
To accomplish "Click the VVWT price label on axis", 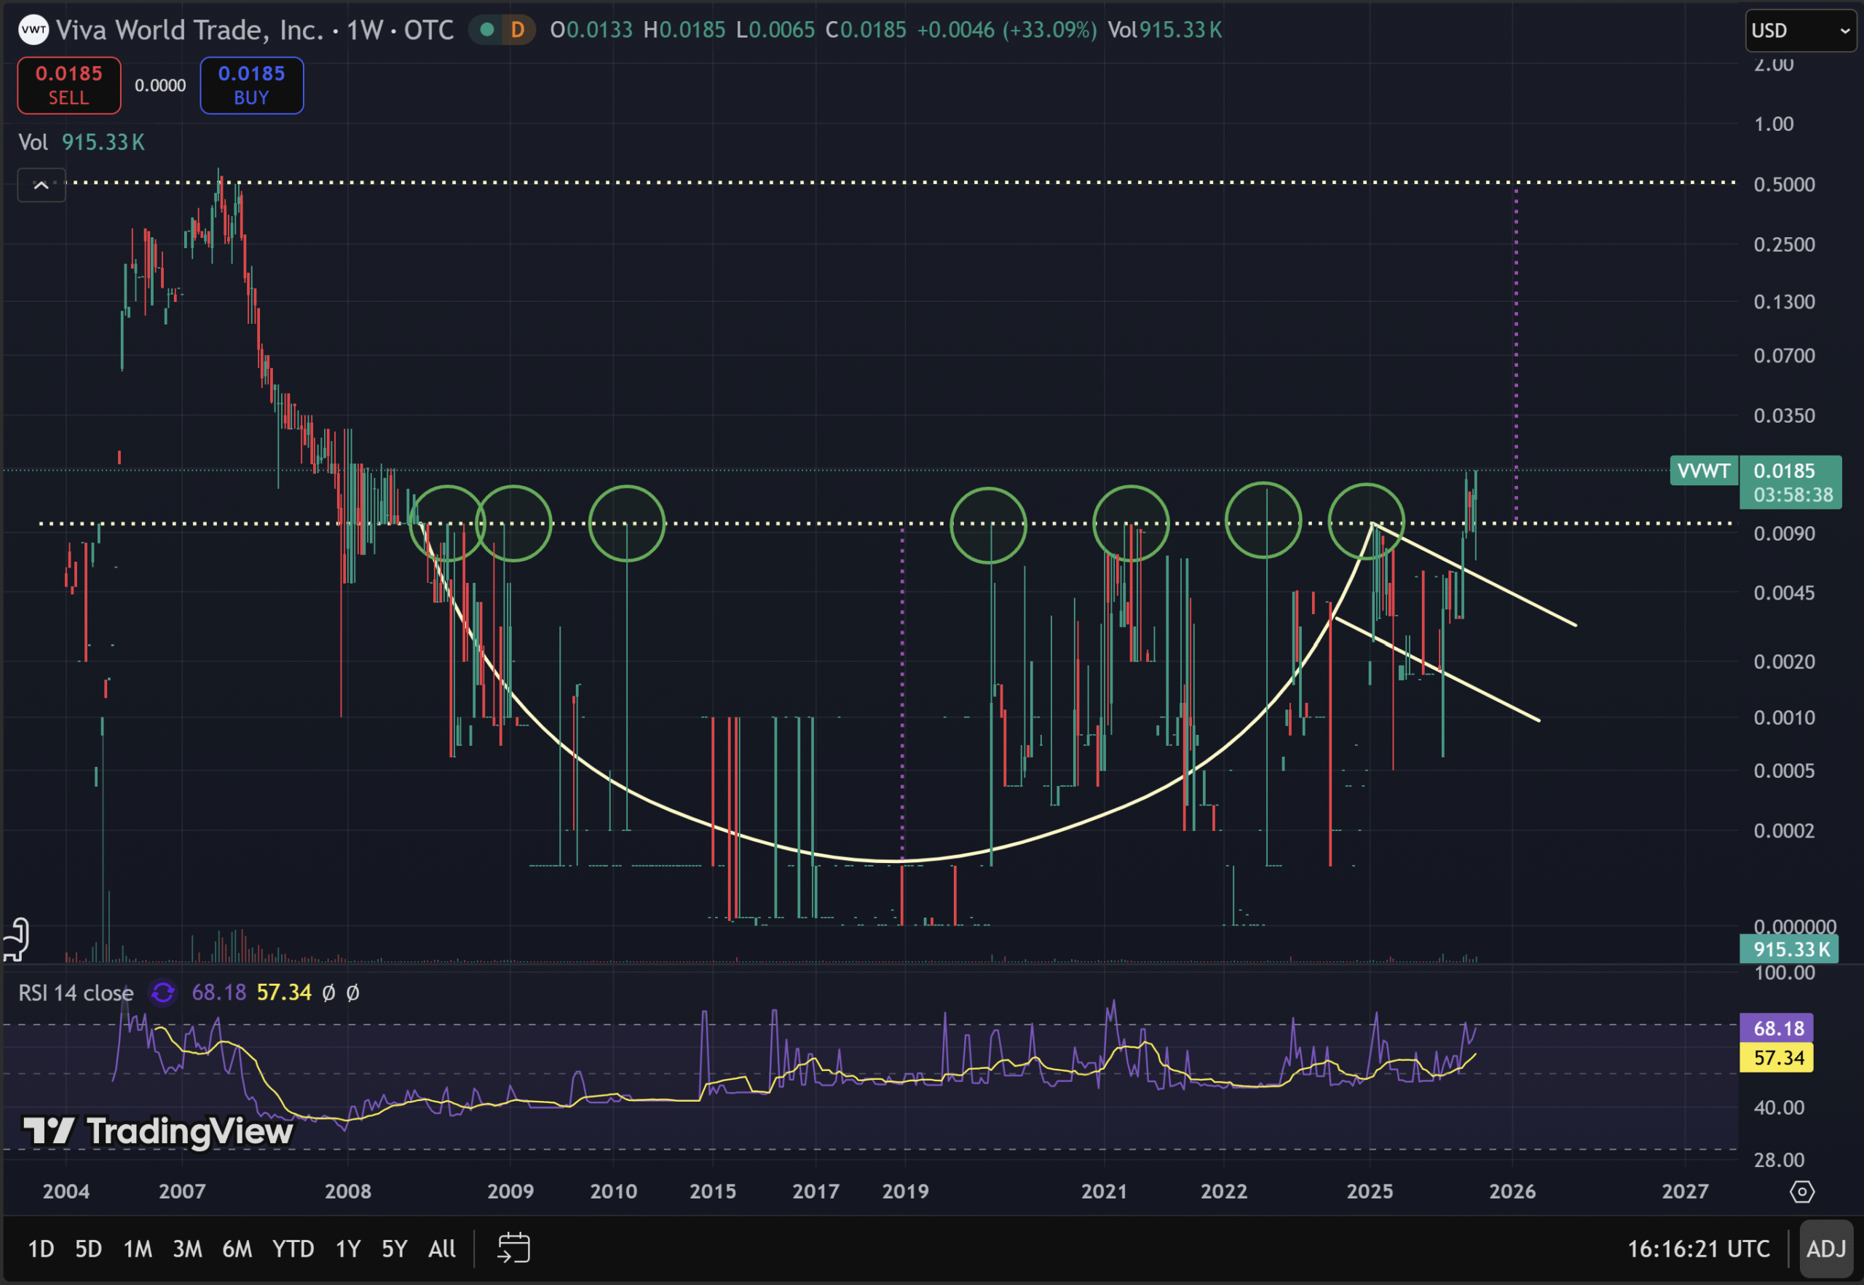I will pyautogui.click(x=1703, y=471).
